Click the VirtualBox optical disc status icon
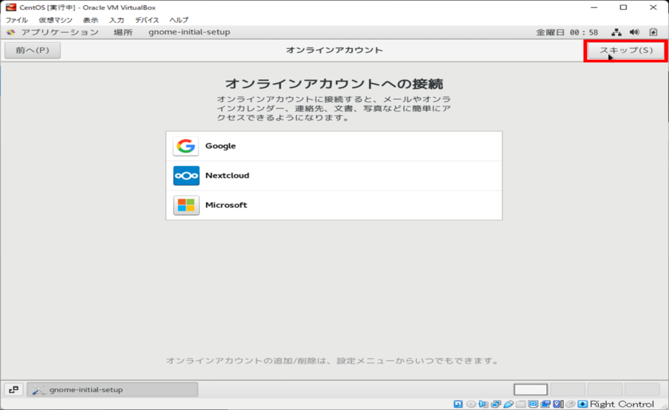Screen dimensions: 669x410 (x=471, y=403)
